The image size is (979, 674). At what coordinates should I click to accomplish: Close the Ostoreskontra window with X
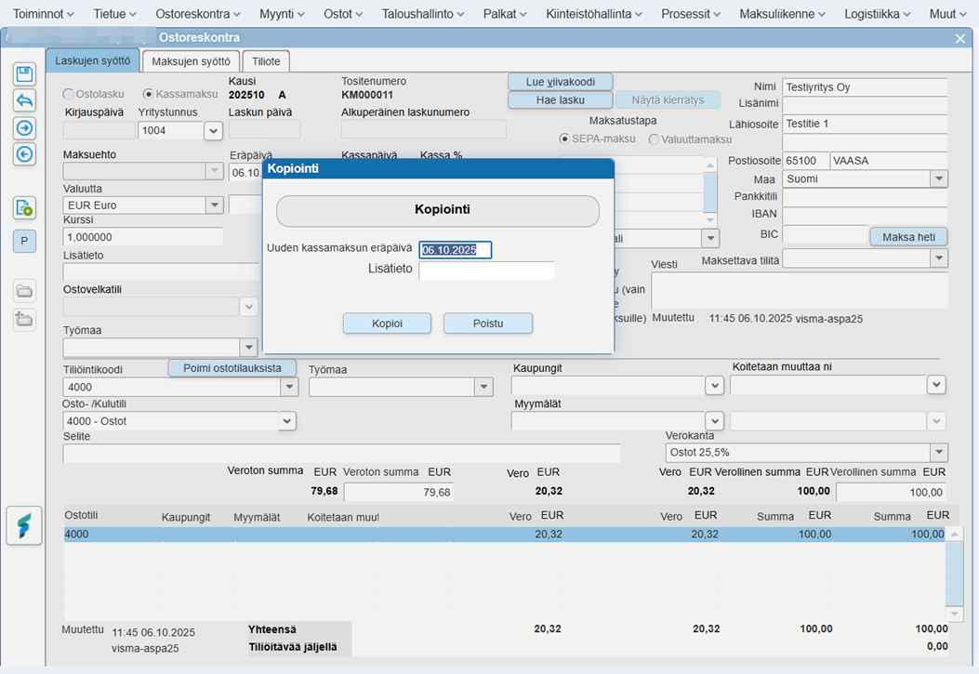click(960, 38)
